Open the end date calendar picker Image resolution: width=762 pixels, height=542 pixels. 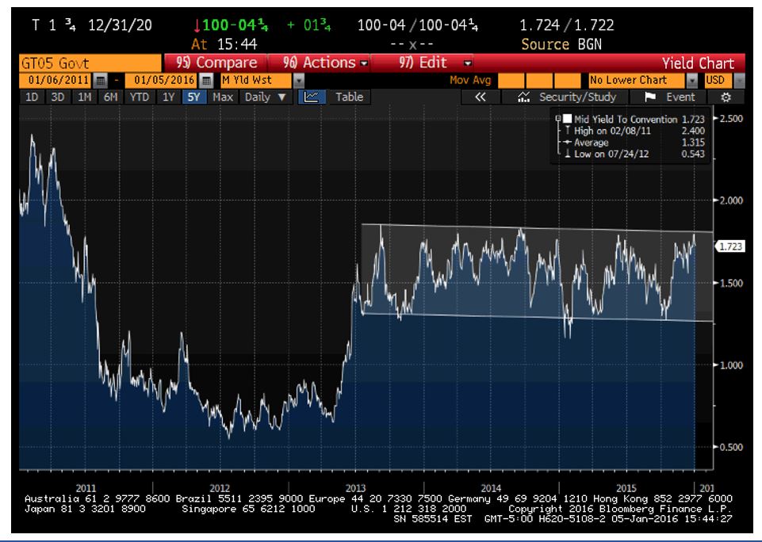(x=206, y=80)
